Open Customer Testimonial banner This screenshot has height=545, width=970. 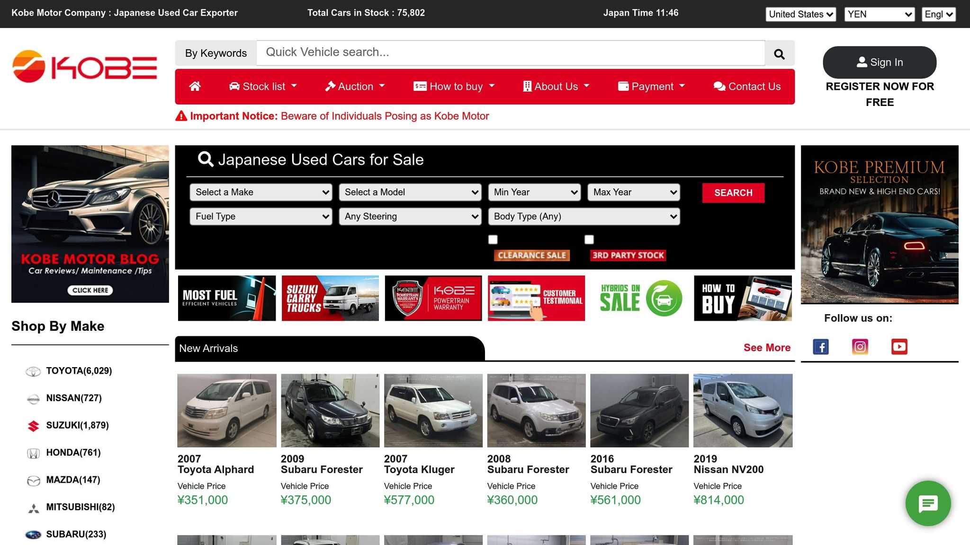pyautogui.click(x=536, y=298)
